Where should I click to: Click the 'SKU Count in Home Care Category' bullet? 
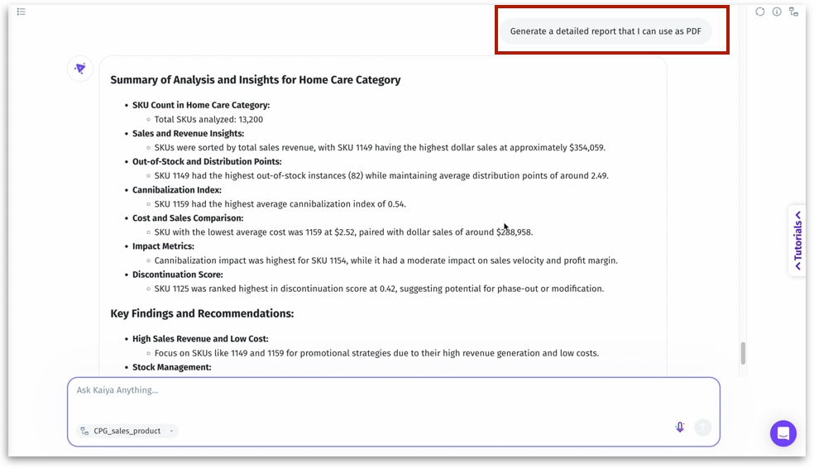[x=201, y=105]
